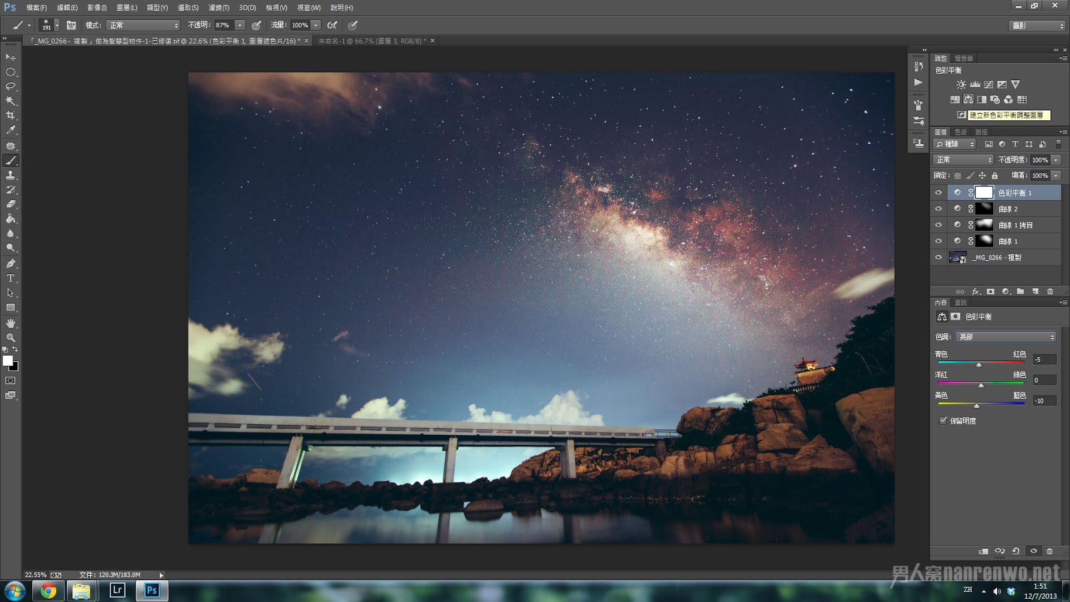Click the create new group folder icon
1070x602 pixels.
click(1021, 292)
